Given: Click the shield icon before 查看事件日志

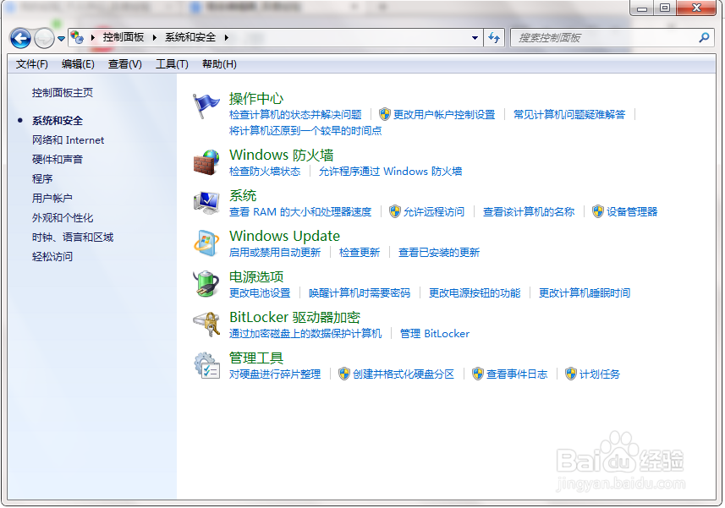Looking at the screenshot, I should tap(478, 374).
